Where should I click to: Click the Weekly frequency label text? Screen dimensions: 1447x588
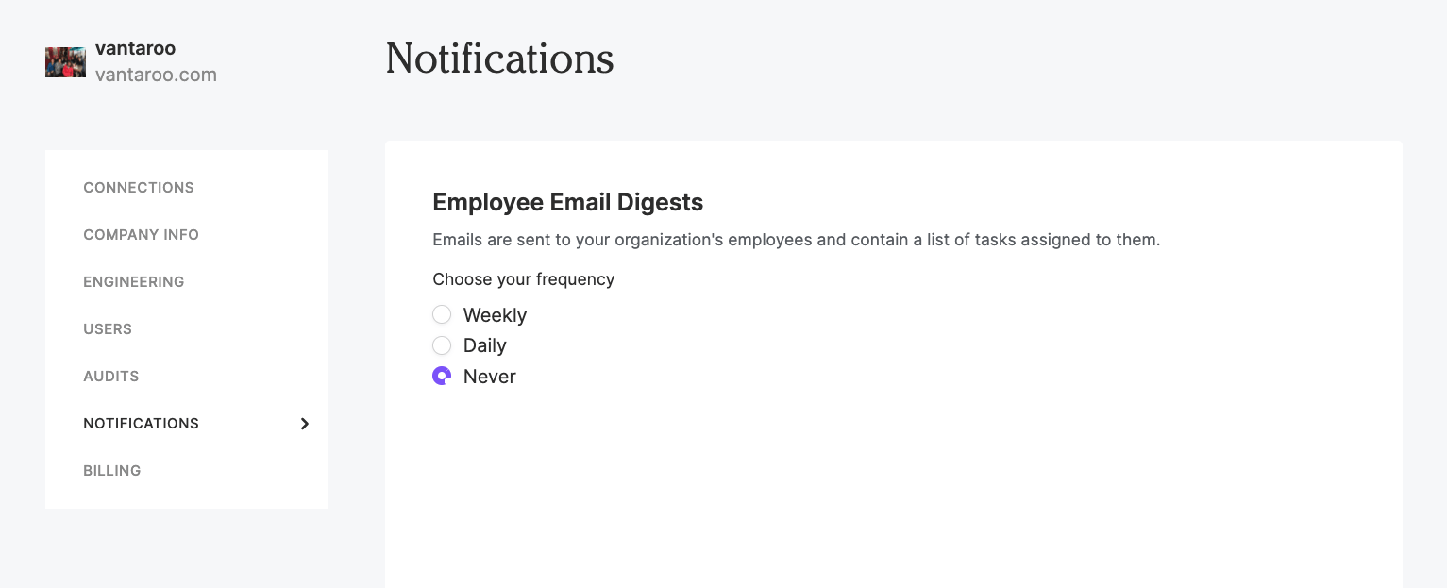pyautogui.click(x=495, y=315)
